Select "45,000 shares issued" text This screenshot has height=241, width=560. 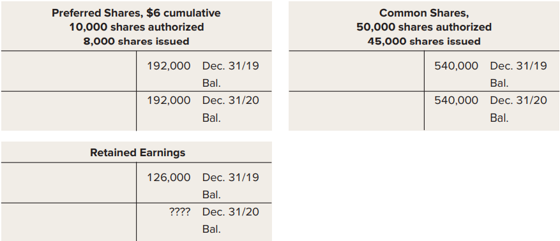(424, 41)
